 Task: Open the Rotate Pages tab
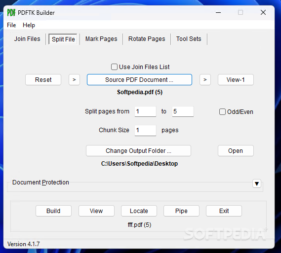(x=147, y=39)
